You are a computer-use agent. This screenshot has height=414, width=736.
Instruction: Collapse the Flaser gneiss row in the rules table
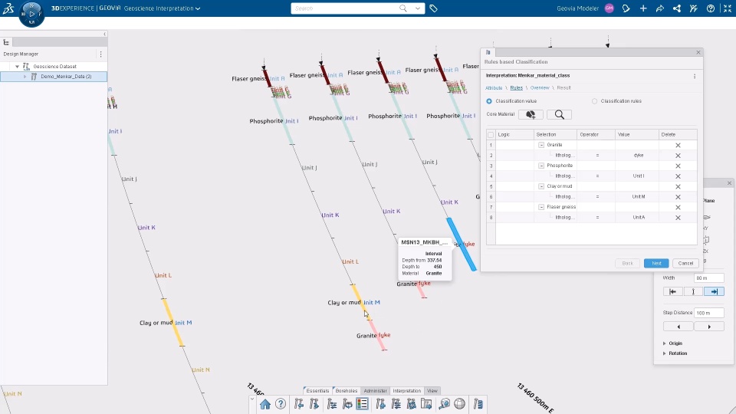[541, 207]
